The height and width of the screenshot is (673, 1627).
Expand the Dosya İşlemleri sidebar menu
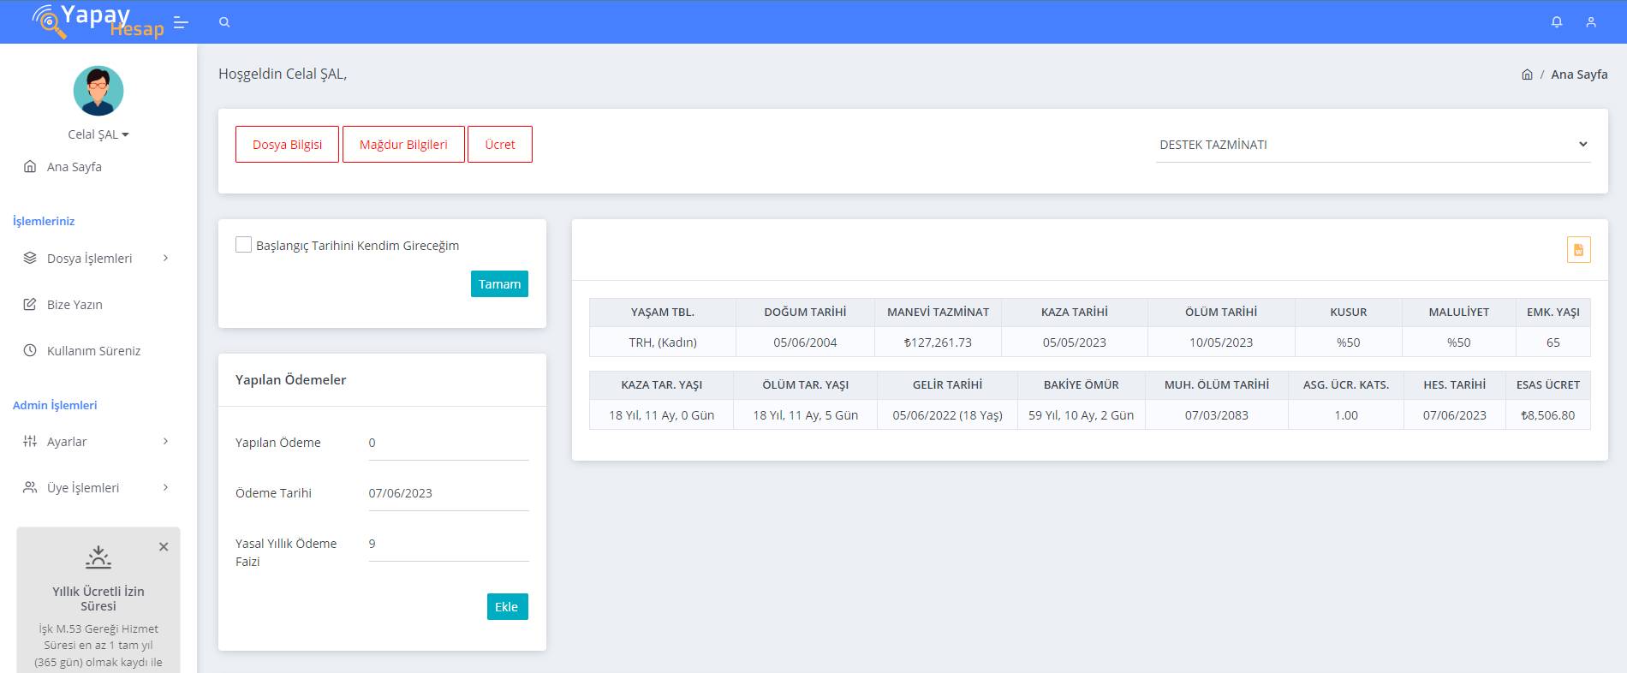click(96, 259)
